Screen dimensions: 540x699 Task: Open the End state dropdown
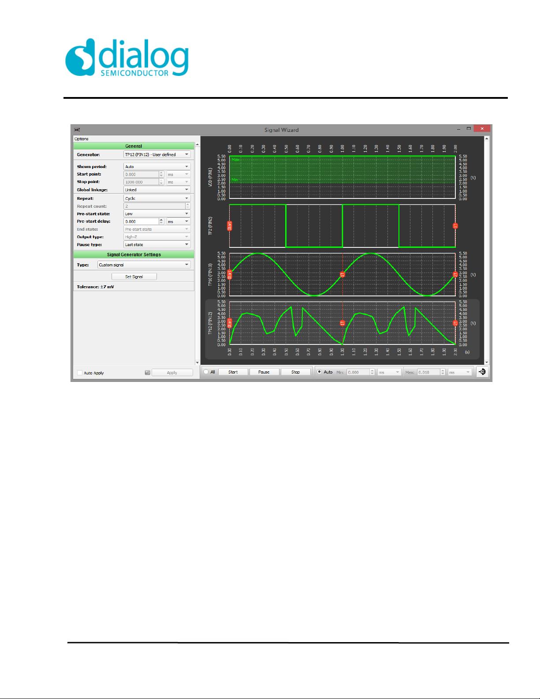157,229
